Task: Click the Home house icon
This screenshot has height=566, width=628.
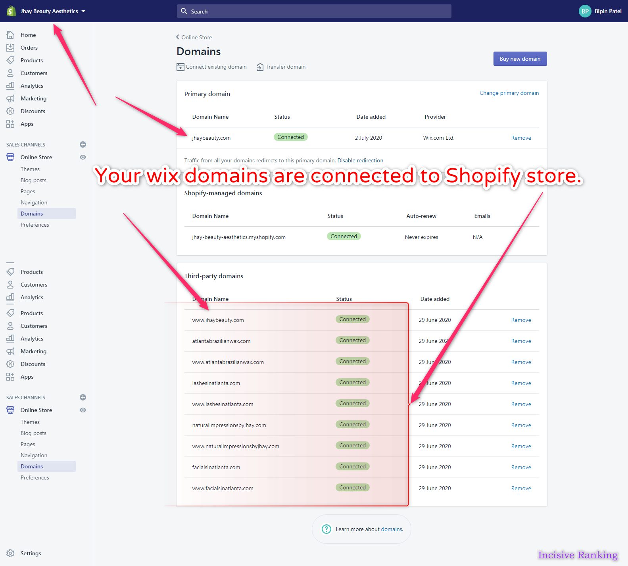Action: (x=11, y=35)
